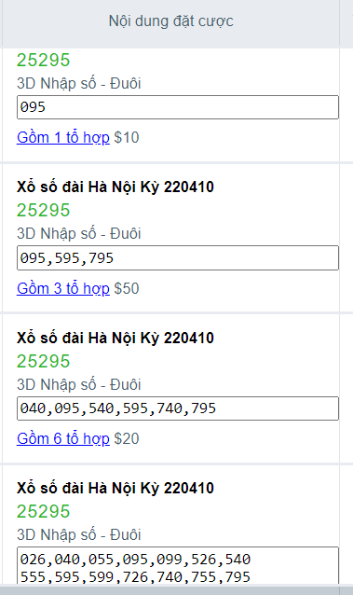This screenshot has width=353, height=595.
Task: Open the 'Gồm 1 tổ hợp' link
Action: point(63,137)
